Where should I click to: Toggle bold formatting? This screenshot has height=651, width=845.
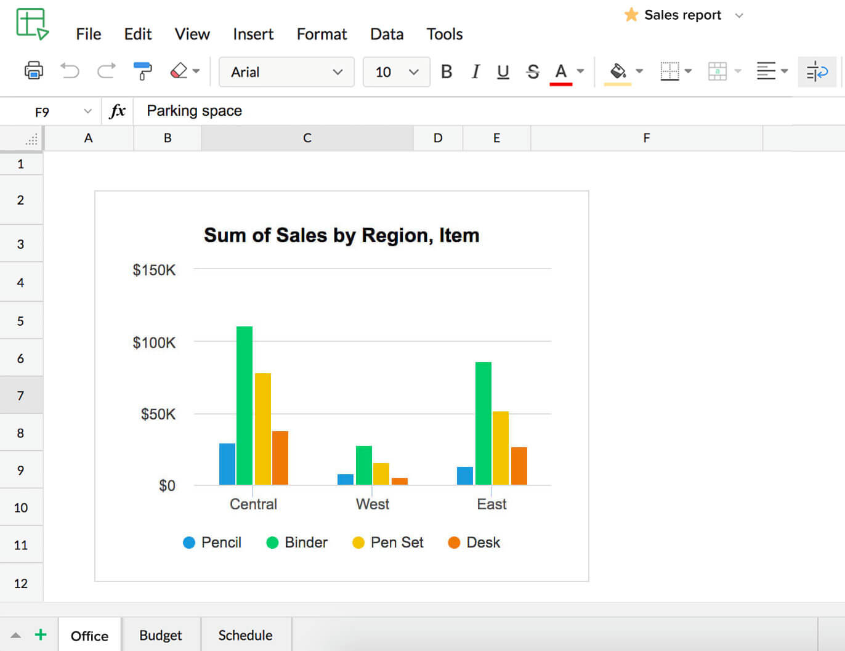tap(447, 72)
